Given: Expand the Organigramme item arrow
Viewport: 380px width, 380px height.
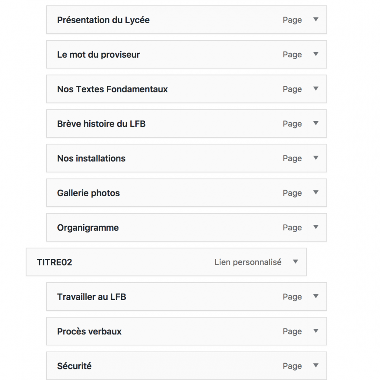Looking at the screenshot, I should coord(315,227).
